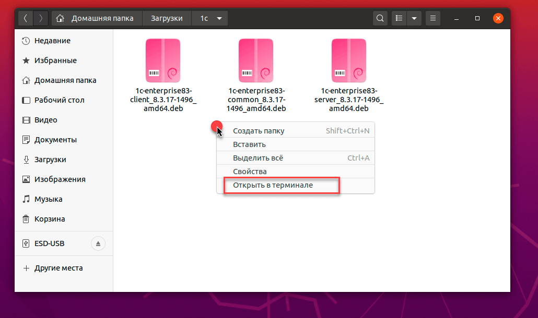538x318 pixels.
Task: Select the 1c-enterprise83-common deb package icon
Action: pos(256,60)
